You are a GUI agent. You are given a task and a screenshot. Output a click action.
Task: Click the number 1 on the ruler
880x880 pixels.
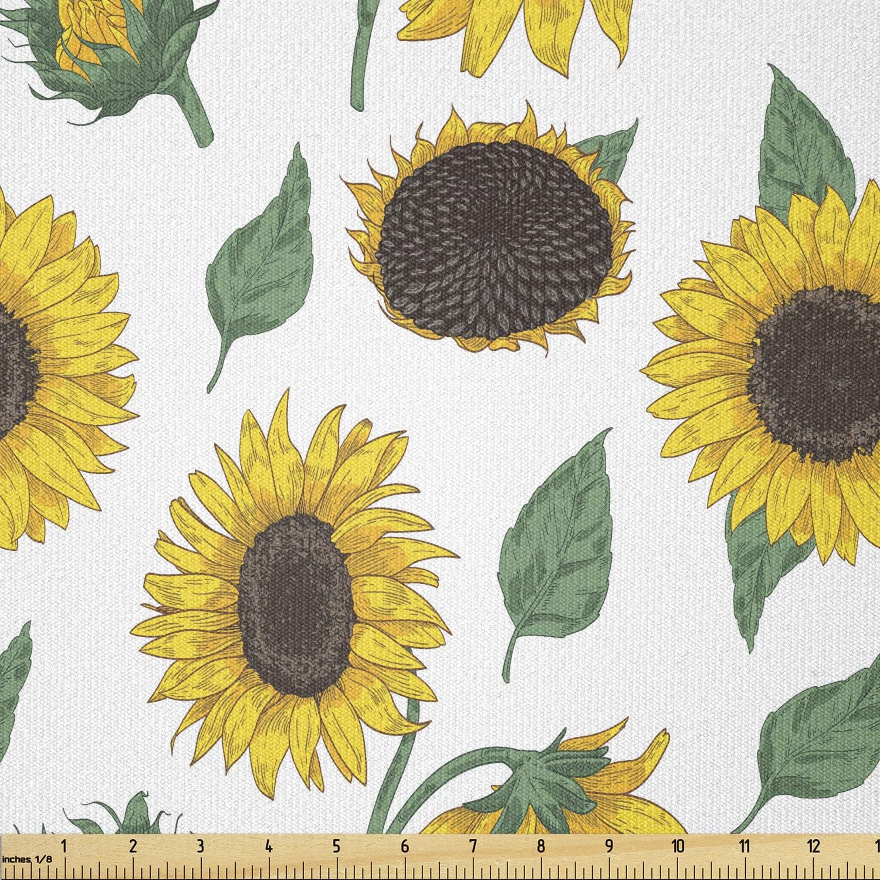tap(63, 847)
